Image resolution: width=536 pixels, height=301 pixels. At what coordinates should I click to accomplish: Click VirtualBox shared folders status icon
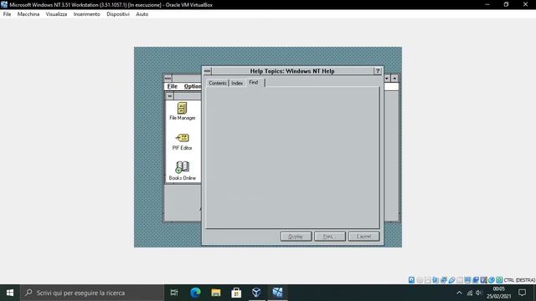point(460,280)
